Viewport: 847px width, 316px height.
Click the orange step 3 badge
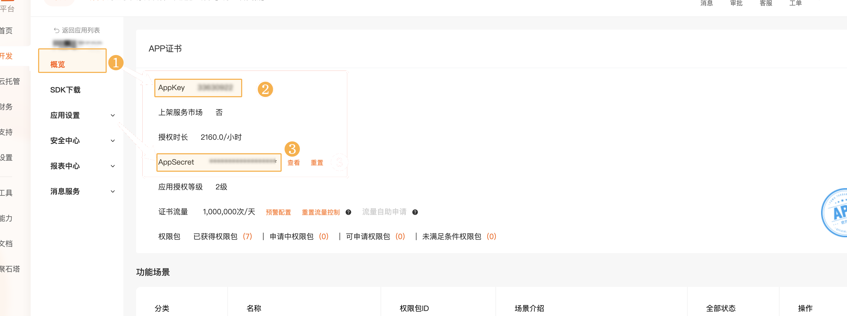tap(292, 149)
